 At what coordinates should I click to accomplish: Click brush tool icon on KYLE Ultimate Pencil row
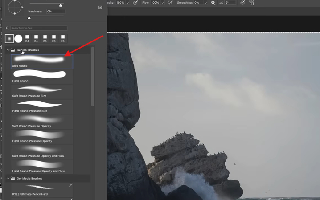tap(70, 185)
